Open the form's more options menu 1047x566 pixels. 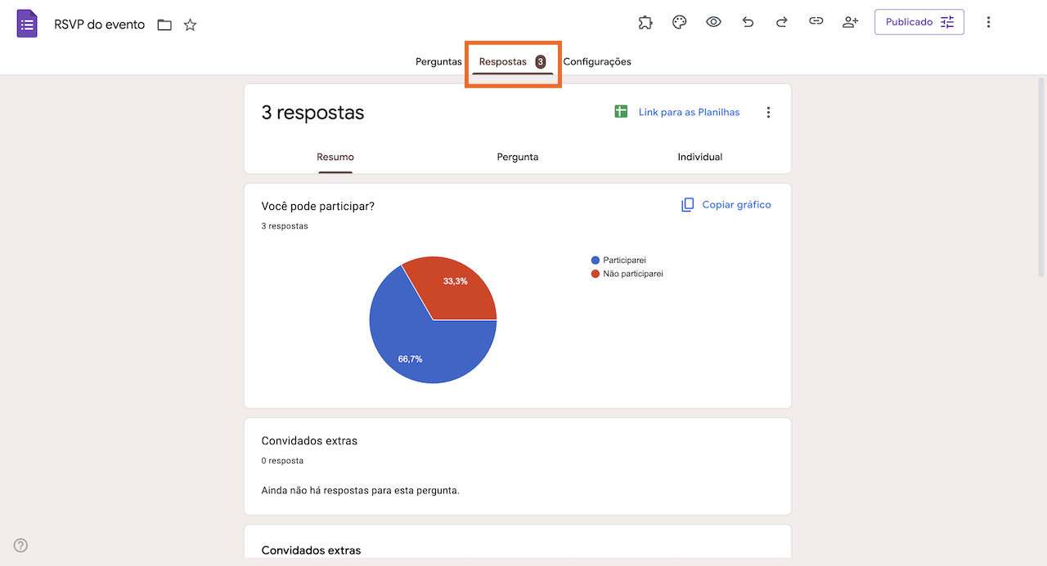[x=988, y=22]
